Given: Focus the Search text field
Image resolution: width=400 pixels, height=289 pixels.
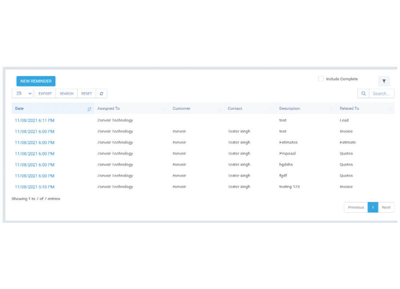Looking at the screenshot, I should tap(381, 94).
